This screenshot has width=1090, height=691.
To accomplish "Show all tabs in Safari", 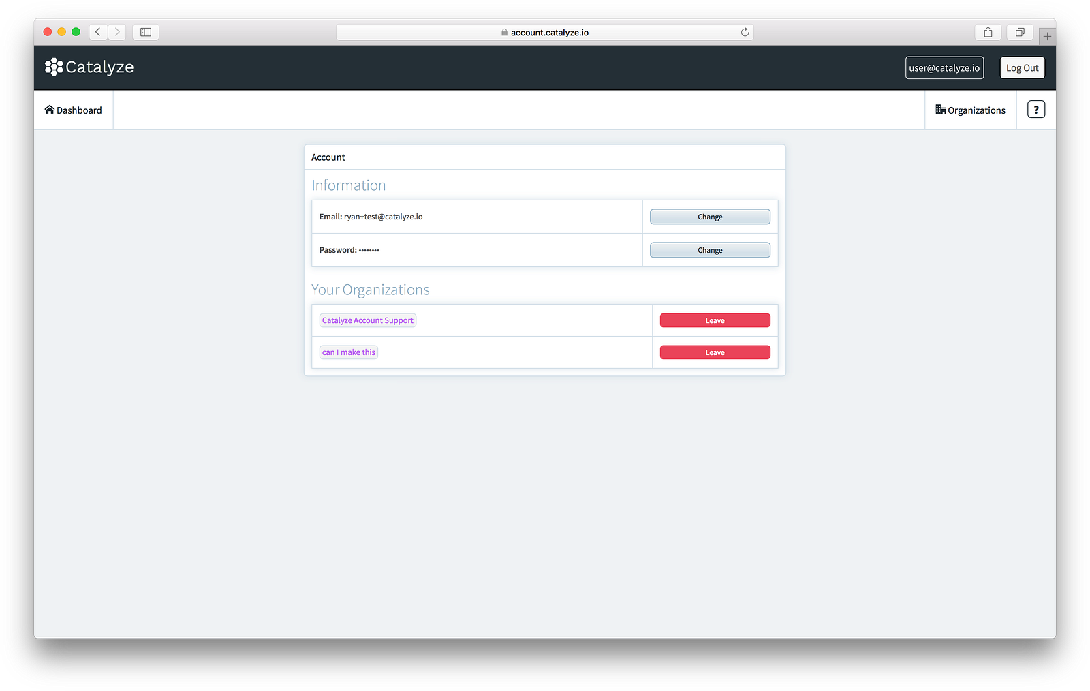I will 1020,32.
